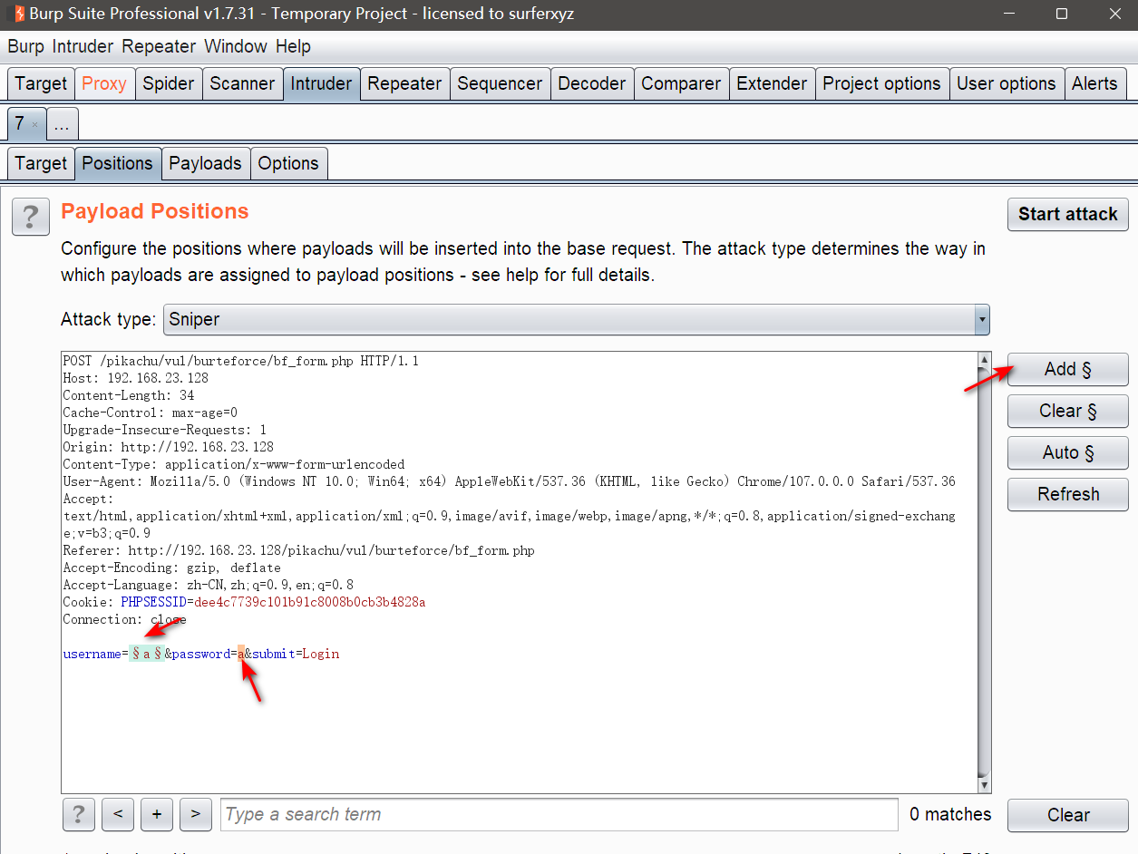Go to previous search match button
This screenshot has height=854, width=1138.
(x=118, y=814)
